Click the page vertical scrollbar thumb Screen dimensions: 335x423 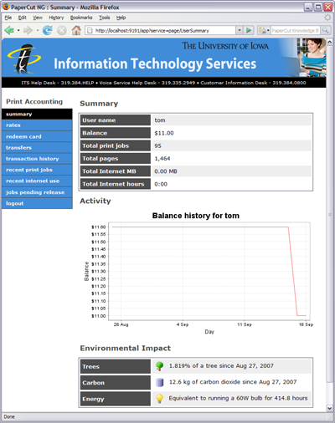point(329,214)
